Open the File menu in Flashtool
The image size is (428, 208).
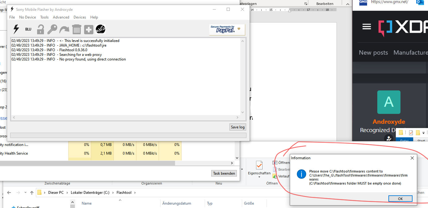point(12,17)
